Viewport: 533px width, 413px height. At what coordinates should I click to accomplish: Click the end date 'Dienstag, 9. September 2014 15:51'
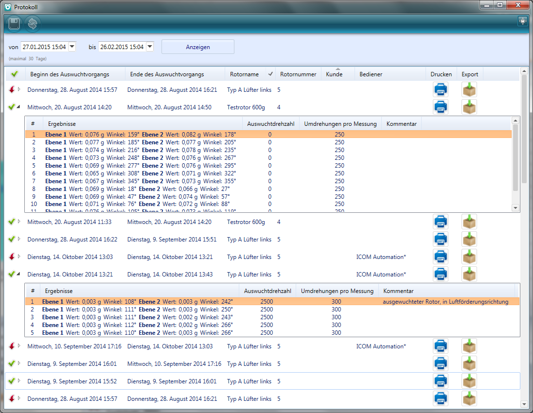172,240
